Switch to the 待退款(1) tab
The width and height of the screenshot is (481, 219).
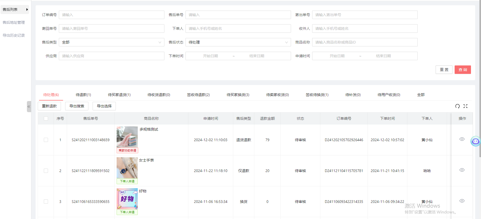pos(83,95)
